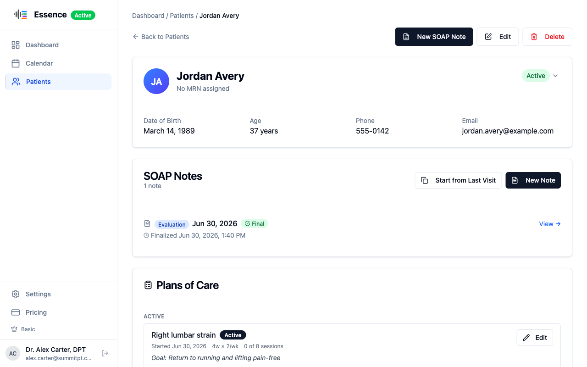Expand the Active status dropdown chevron
This screenshot has height=367, width=587.
point(555,76)
